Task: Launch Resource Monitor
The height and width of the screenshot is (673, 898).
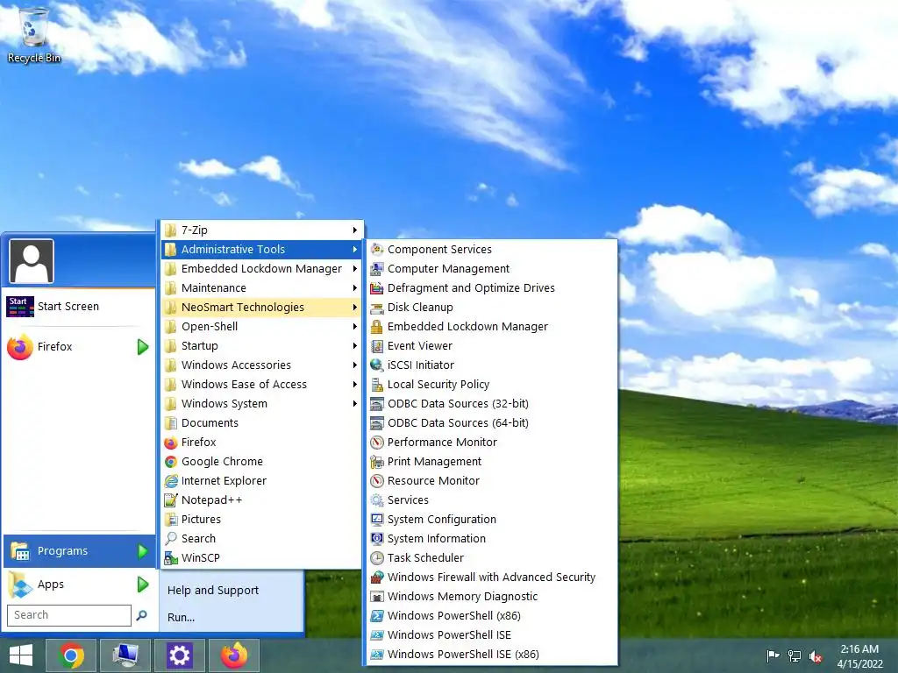Action: click(491, 481)
